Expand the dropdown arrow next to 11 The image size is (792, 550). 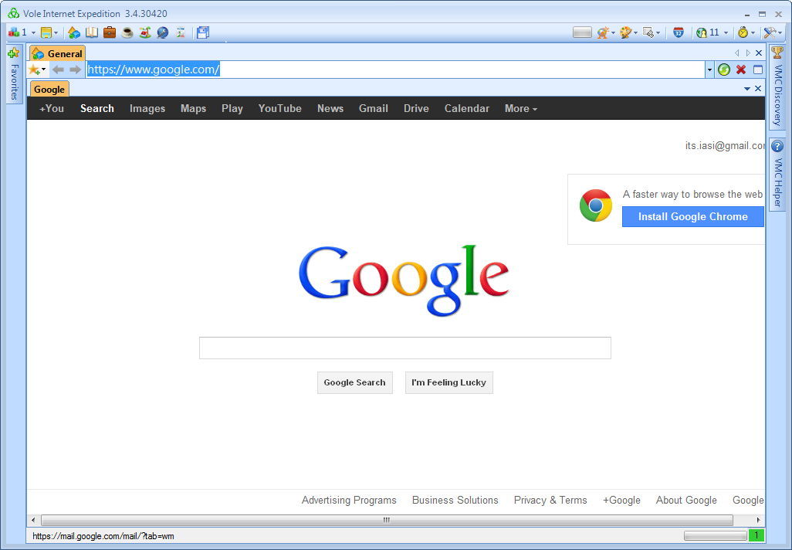726,33
